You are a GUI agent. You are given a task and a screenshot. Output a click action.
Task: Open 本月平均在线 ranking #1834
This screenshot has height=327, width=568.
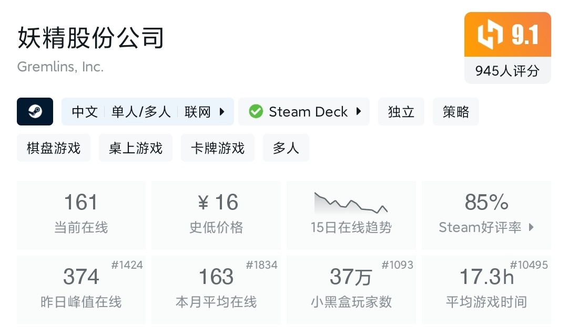[262, 265]
